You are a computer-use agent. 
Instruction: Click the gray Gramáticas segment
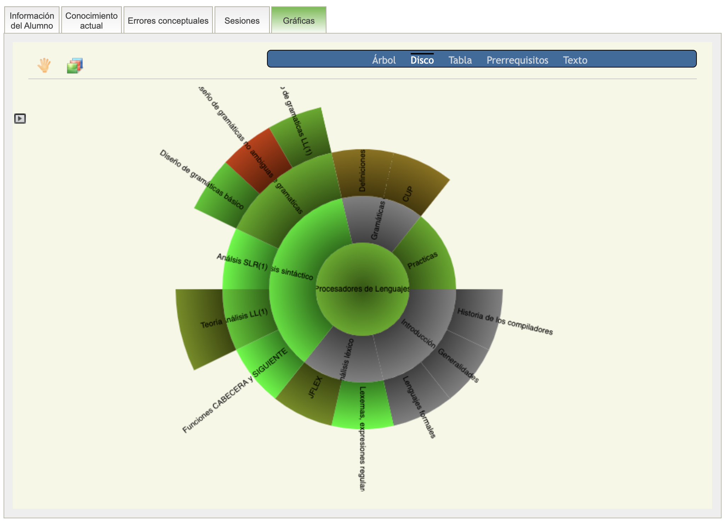click(x=379, y=221)
